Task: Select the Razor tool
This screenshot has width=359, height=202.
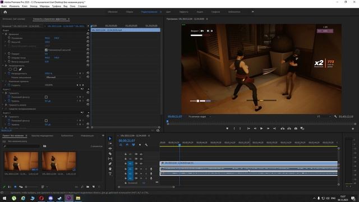Action: coord(110,154)
